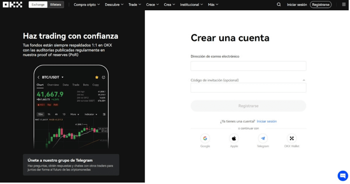The width and height of the screenshot is (350, 184).
Task: Switch to the Billetera mode
Action: 56,4
